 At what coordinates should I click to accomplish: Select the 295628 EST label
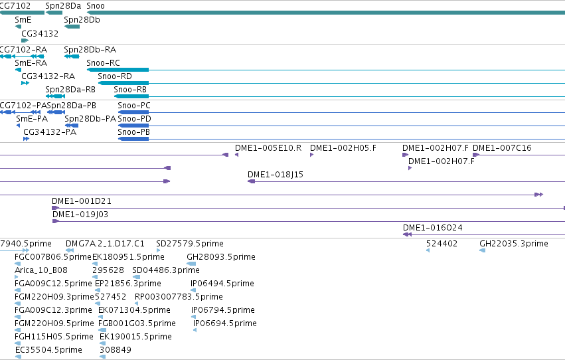(x=108, y=270)
